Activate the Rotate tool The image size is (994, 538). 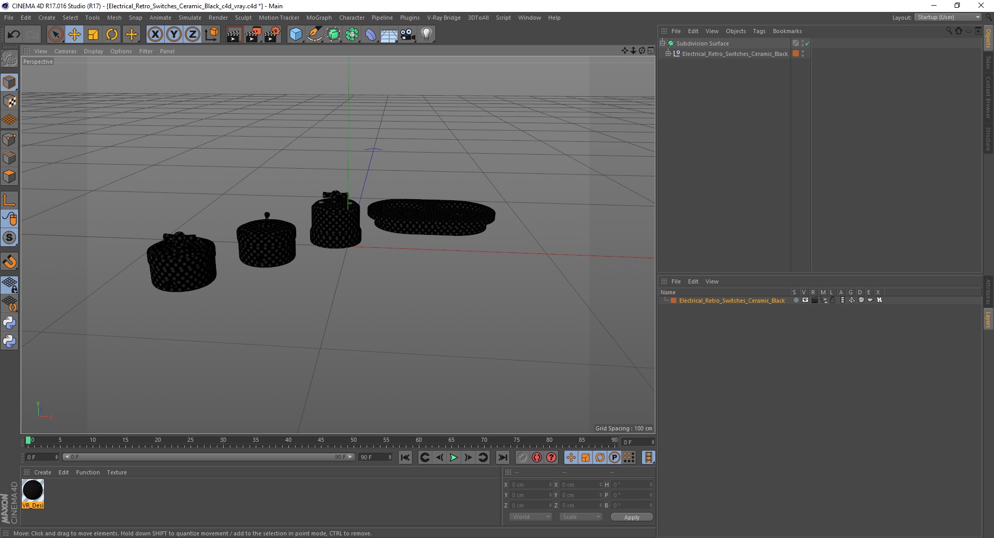click(112, 35)
